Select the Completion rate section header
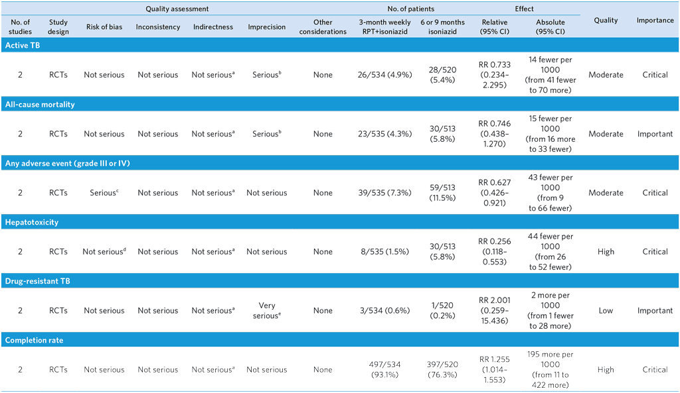This screenshot has height=393, width=680. 34,340
